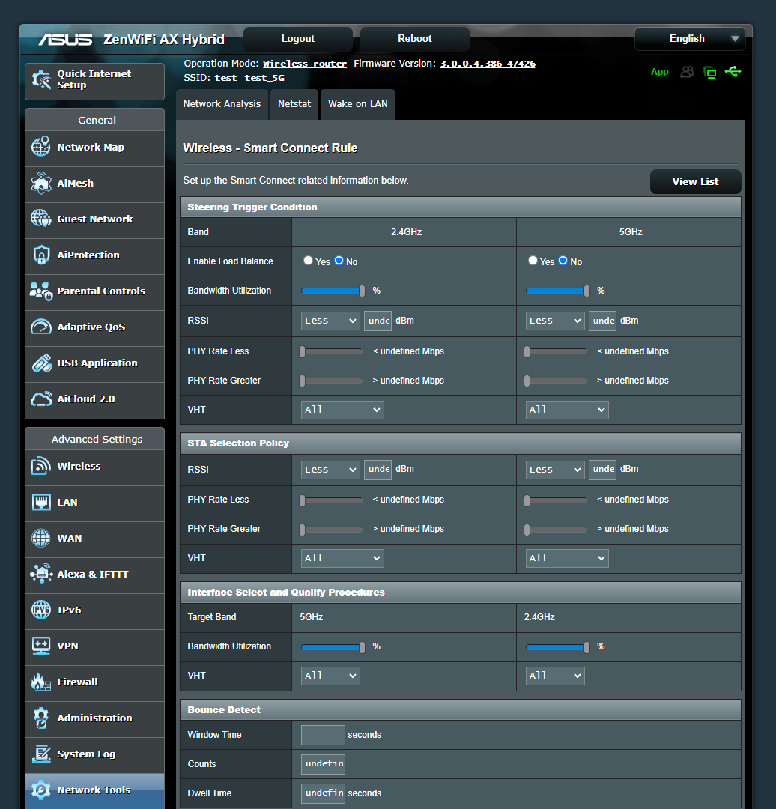Open the Netstat tab
This screenshot has height=809, width=776.
pyautogui.click(x=294, y=104)
